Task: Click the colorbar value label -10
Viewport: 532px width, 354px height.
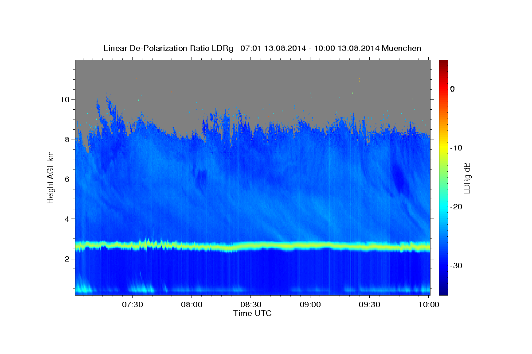Action: pyautogui.click(x=456, y=148)
